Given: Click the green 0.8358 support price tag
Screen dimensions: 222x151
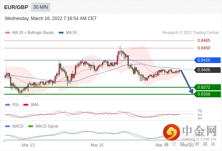Looking at the screenshot, I should (x=207, y=94).
